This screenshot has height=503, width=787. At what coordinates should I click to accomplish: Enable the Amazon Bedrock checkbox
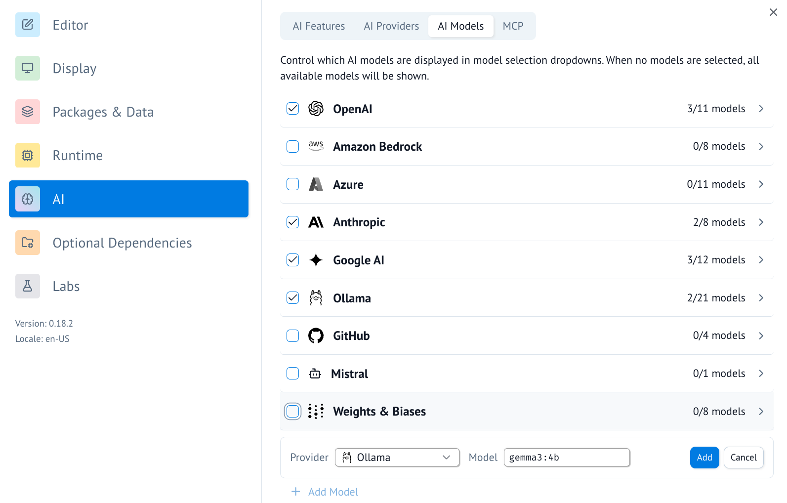293,147
